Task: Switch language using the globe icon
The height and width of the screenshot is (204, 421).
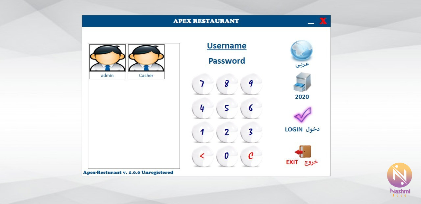Action: pos(301,51)
